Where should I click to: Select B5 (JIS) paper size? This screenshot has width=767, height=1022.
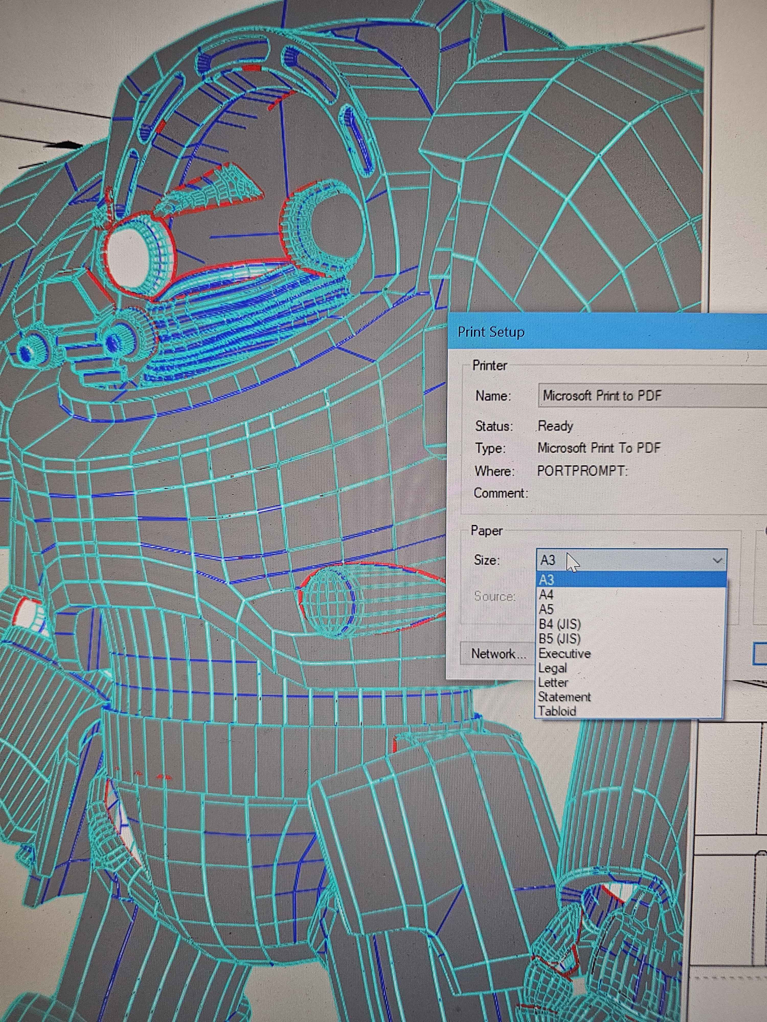559,639
